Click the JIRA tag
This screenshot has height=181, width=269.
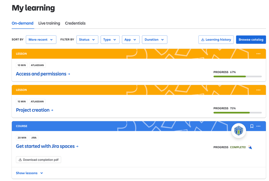pyautogui.click(x=34, y=138)
